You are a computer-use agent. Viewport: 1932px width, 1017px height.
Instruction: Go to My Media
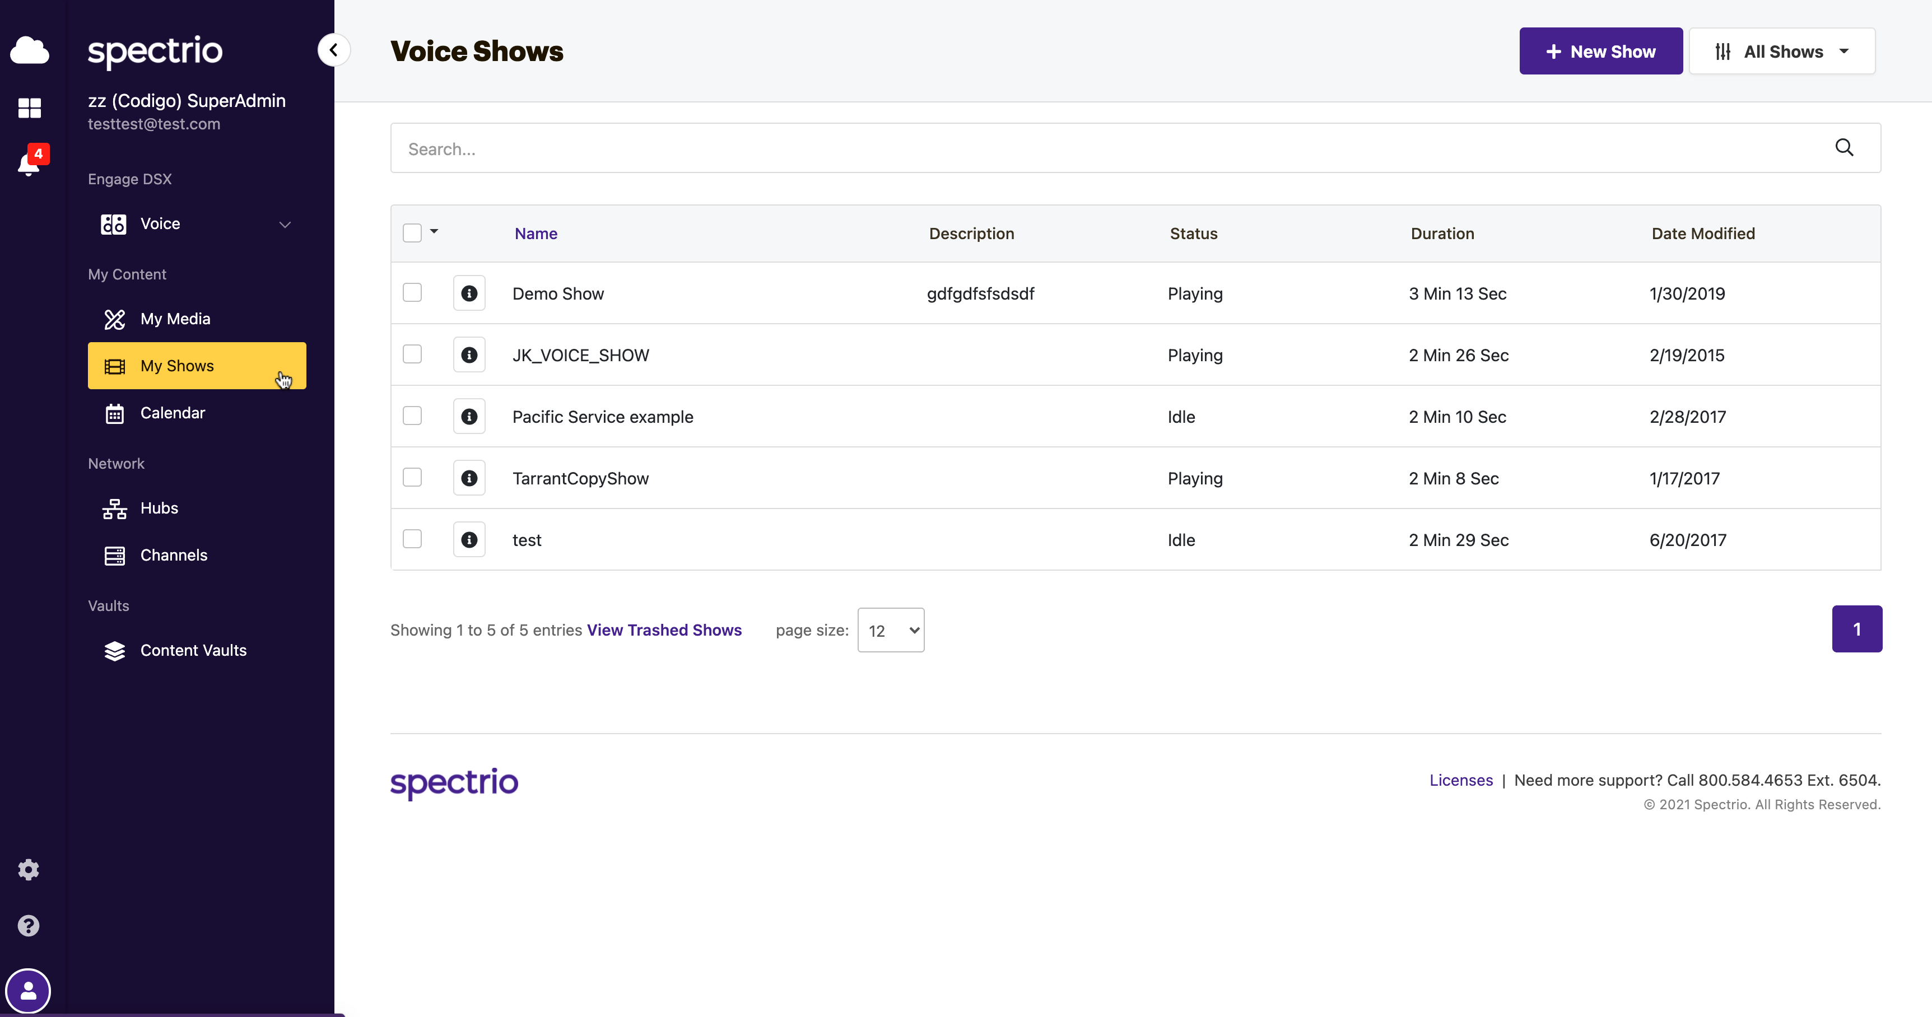point(197,319)
